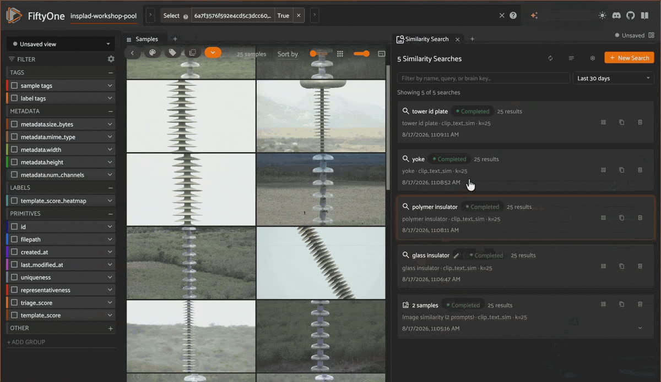661x382 pixels.
Task: Tick the template_score_heatmap checkbox
Action: pos(14,201)
